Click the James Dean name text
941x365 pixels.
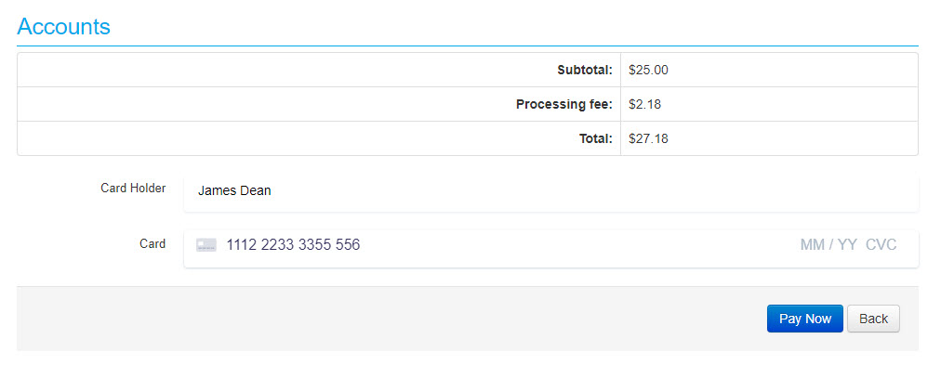(234, 191)
